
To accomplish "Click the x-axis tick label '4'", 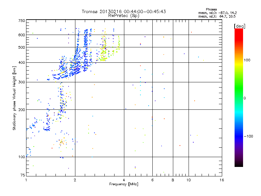I will pyautogui.click(x=124, y=180).
